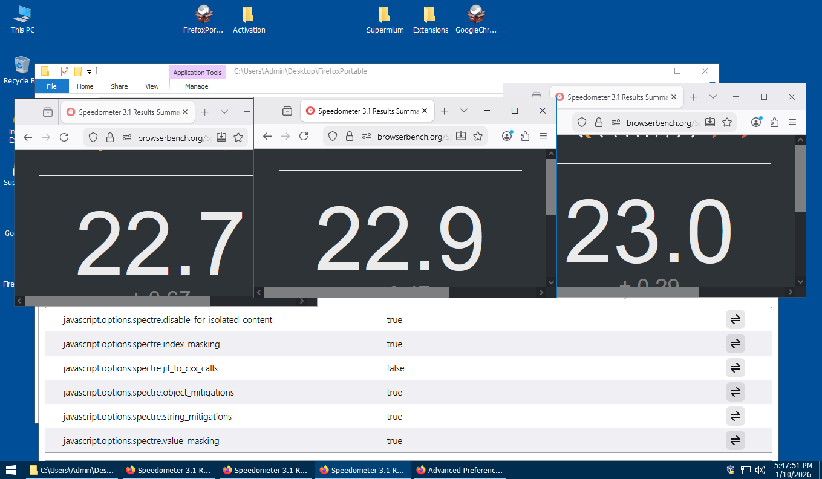Toggle javascript.options.spectre.index_masking preference
822x479 pixels.
(735, 344)
